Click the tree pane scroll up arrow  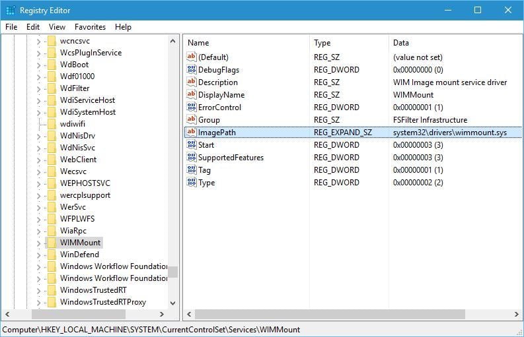tap(172, 41)
